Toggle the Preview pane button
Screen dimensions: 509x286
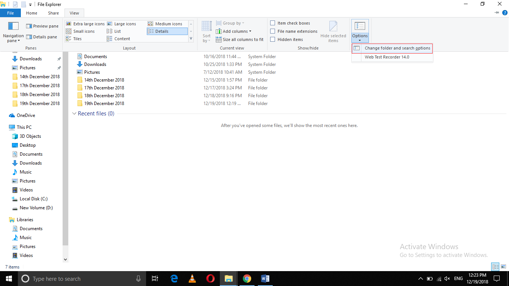(x=42, y=26)
